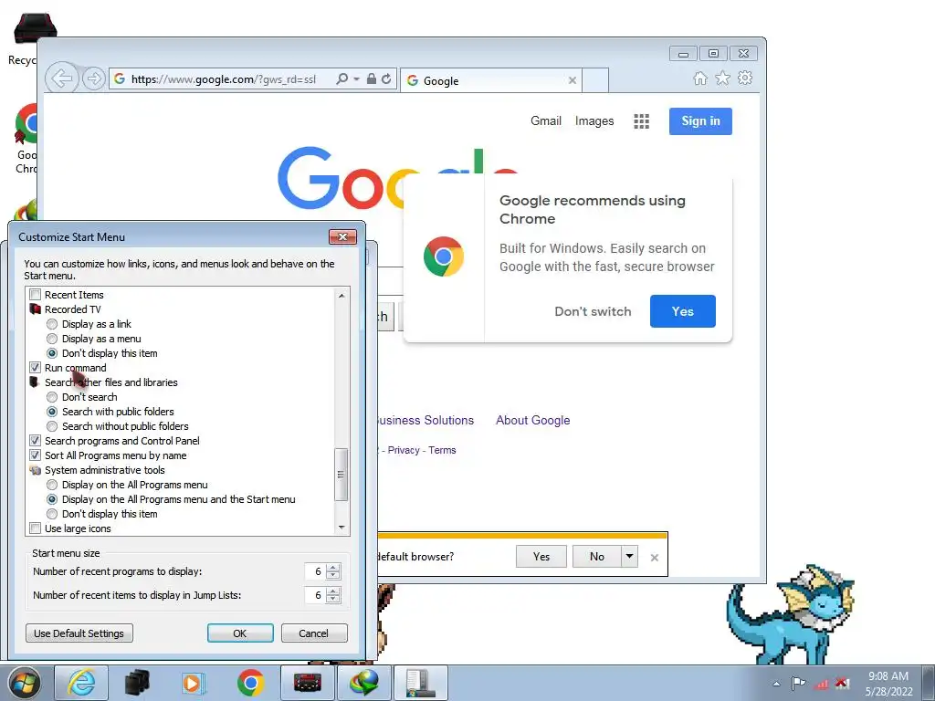Show hidden system tray icons
Image resolution: width=935 pixels, height=701 pixels.
click(x=776, y=684)
